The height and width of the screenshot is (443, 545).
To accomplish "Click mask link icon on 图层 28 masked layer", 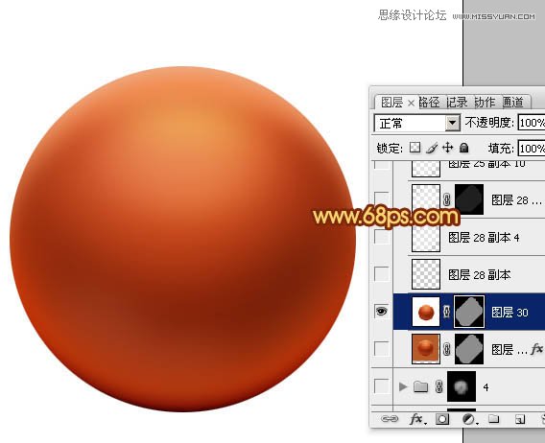I will tap(447, 199).
